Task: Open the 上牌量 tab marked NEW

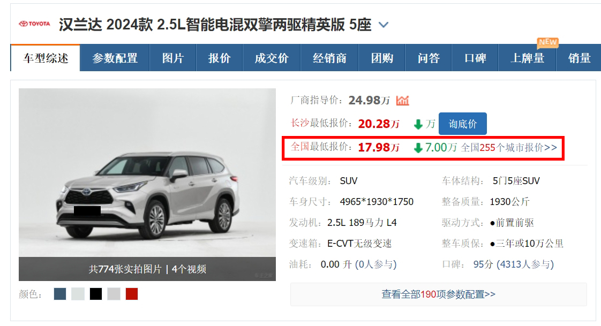Action: [528, 58]
